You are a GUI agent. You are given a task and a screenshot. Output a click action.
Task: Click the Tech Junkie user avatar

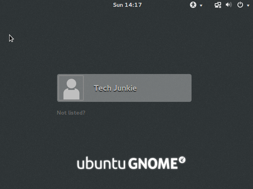(71, 88)
